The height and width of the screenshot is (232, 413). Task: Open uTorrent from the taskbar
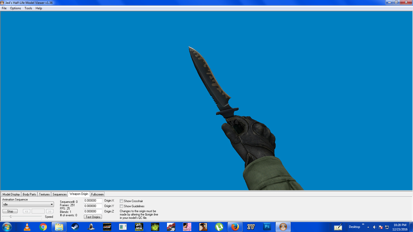pos(219,227)
